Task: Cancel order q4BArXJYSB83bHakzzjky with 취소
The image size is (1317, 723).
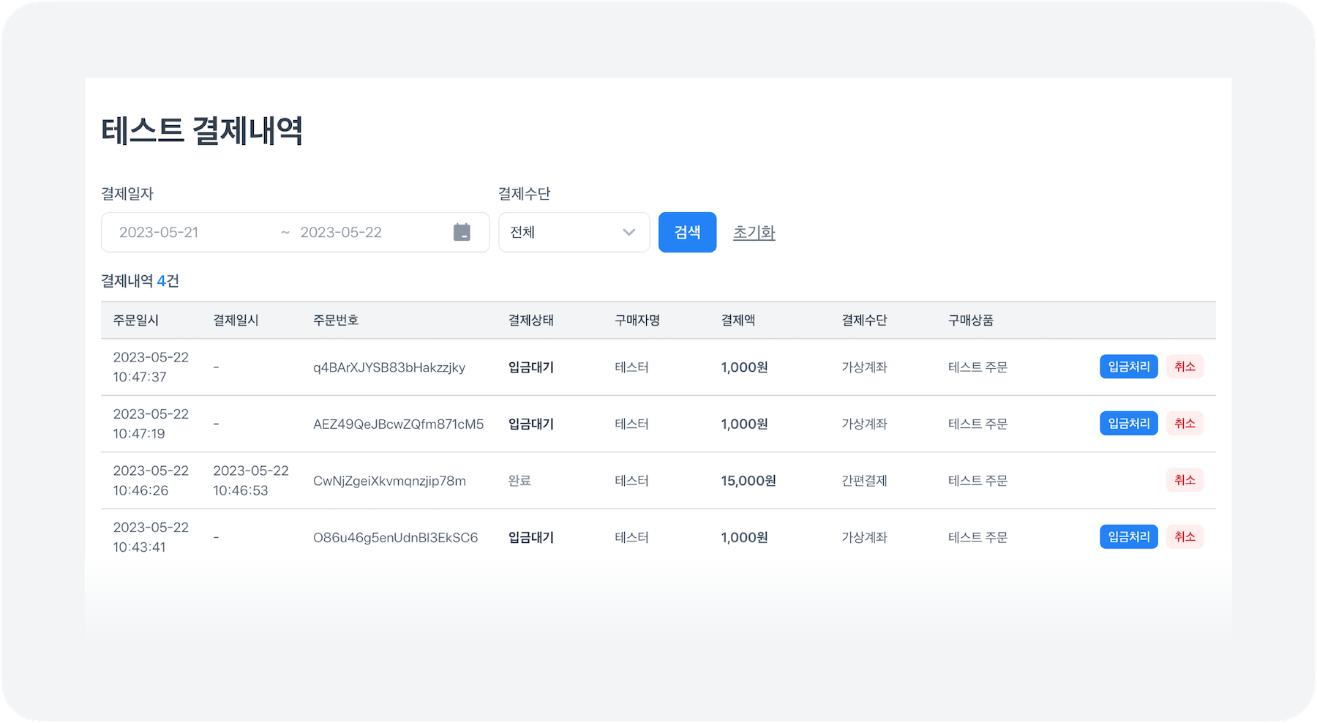Action: coord(1184,367)
